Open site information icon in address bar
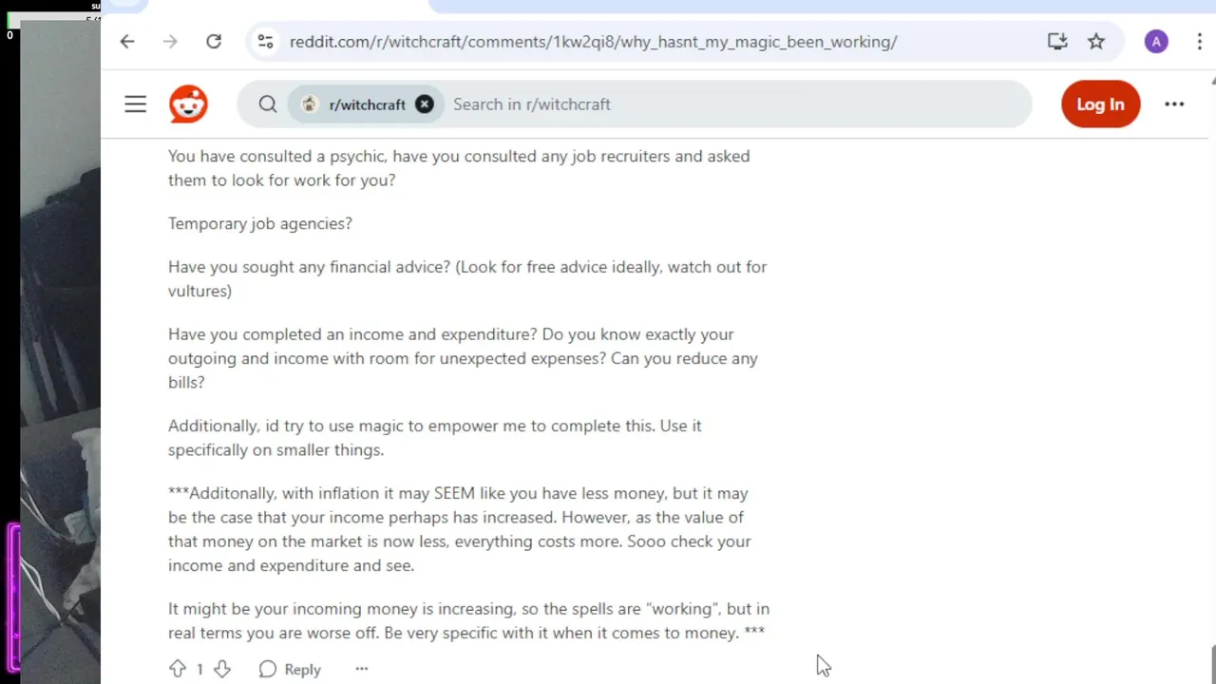1216x684 pixels. (266, 42)
